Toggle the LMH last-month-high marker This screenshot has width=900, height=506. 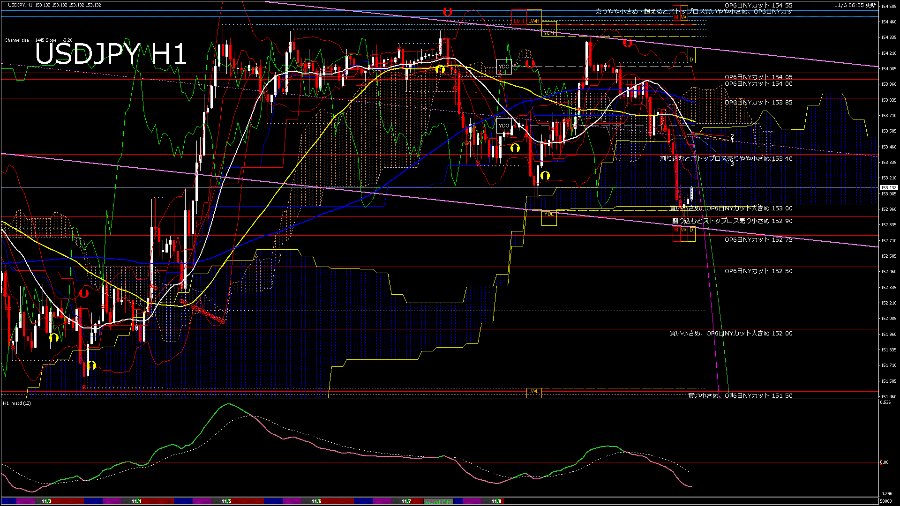[x=518, y=21]
